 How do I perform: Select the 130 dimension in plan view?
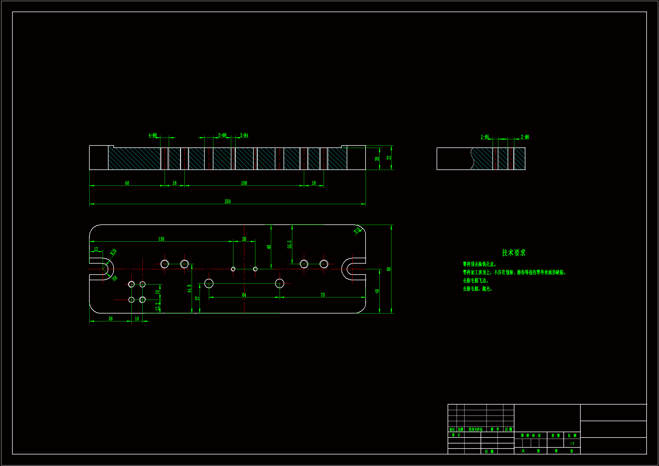[x=161, y=239]
